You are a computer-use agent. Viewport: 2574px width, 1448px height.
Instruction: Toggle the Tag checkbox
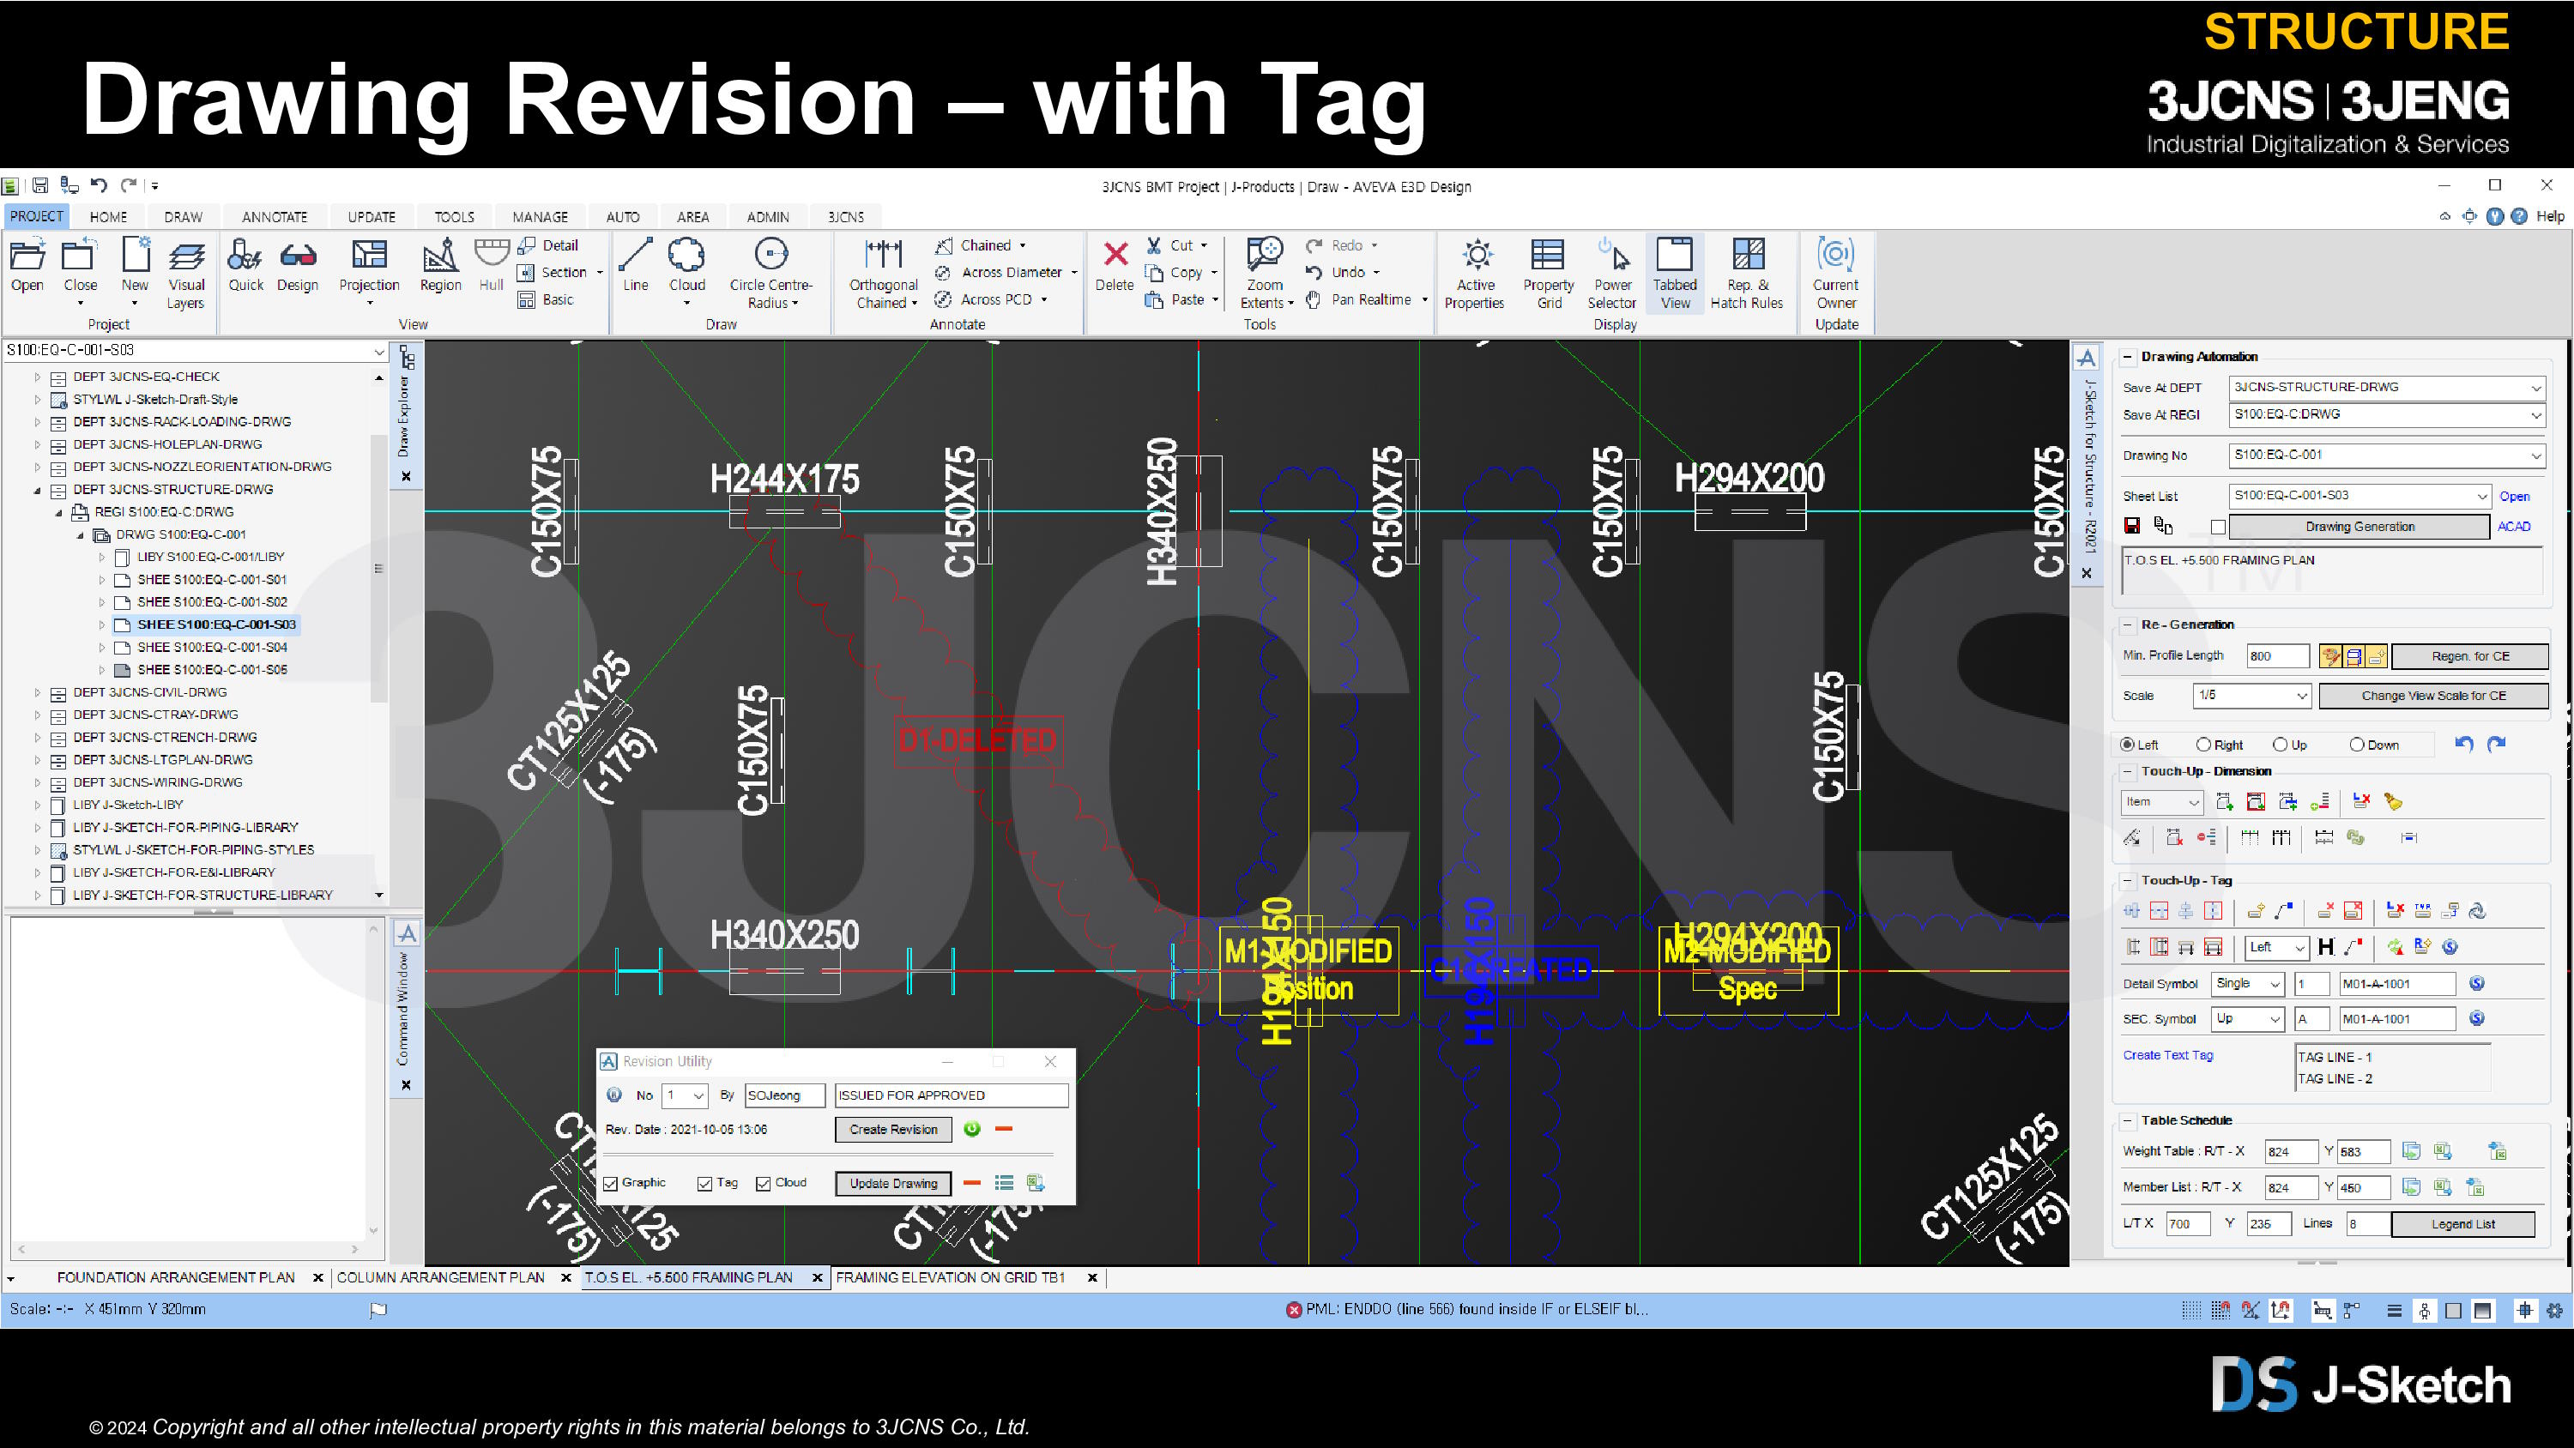click(704, 1183)
